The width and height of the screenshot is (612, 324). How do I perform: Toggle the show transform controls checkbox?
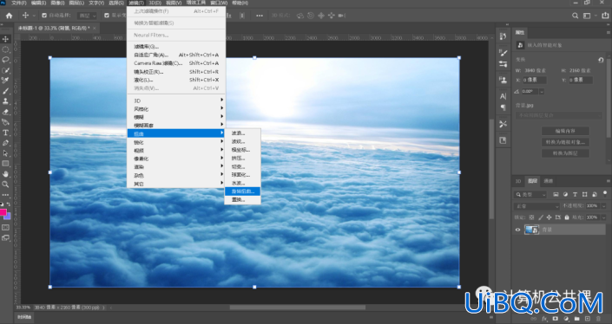point(107,16)
